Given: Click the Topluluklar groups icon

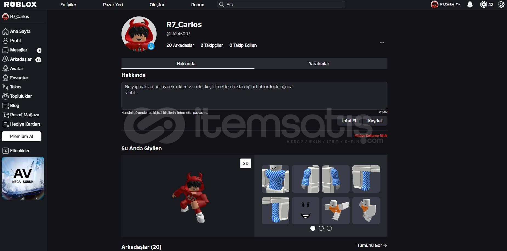Looking at the screenshot, I should click(5, 96).
